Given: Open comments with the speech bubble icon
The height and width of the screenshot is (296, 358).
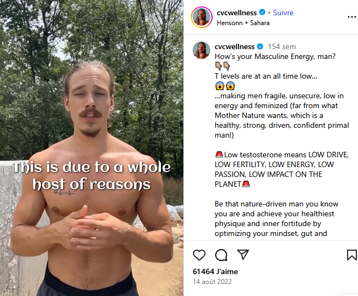Looking at the screenshot, I should click(221, 254).
